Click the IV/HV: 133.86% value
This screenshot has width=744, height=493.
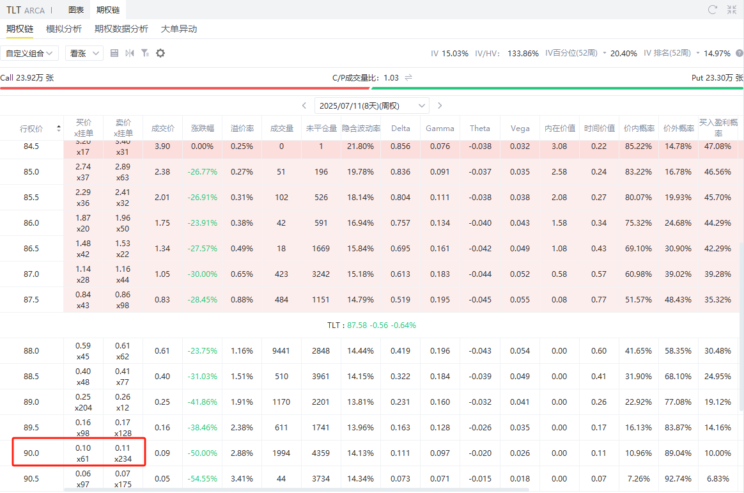(x=507, y=53)
